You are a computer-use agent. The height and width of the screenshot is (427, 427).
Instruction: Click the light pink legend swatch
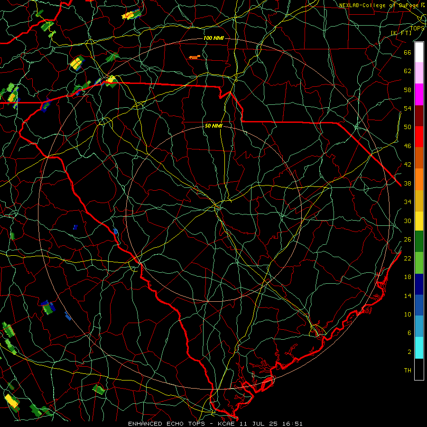[419, 73]
